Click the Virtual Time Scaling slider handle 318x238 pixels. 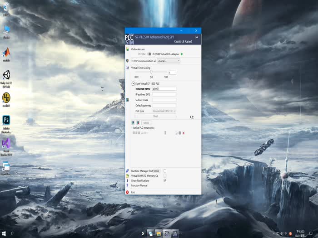(x=151, y=72)
